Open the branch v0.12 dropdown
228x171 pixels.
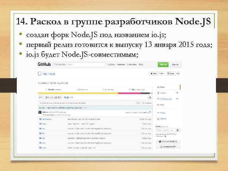[54, 98]
